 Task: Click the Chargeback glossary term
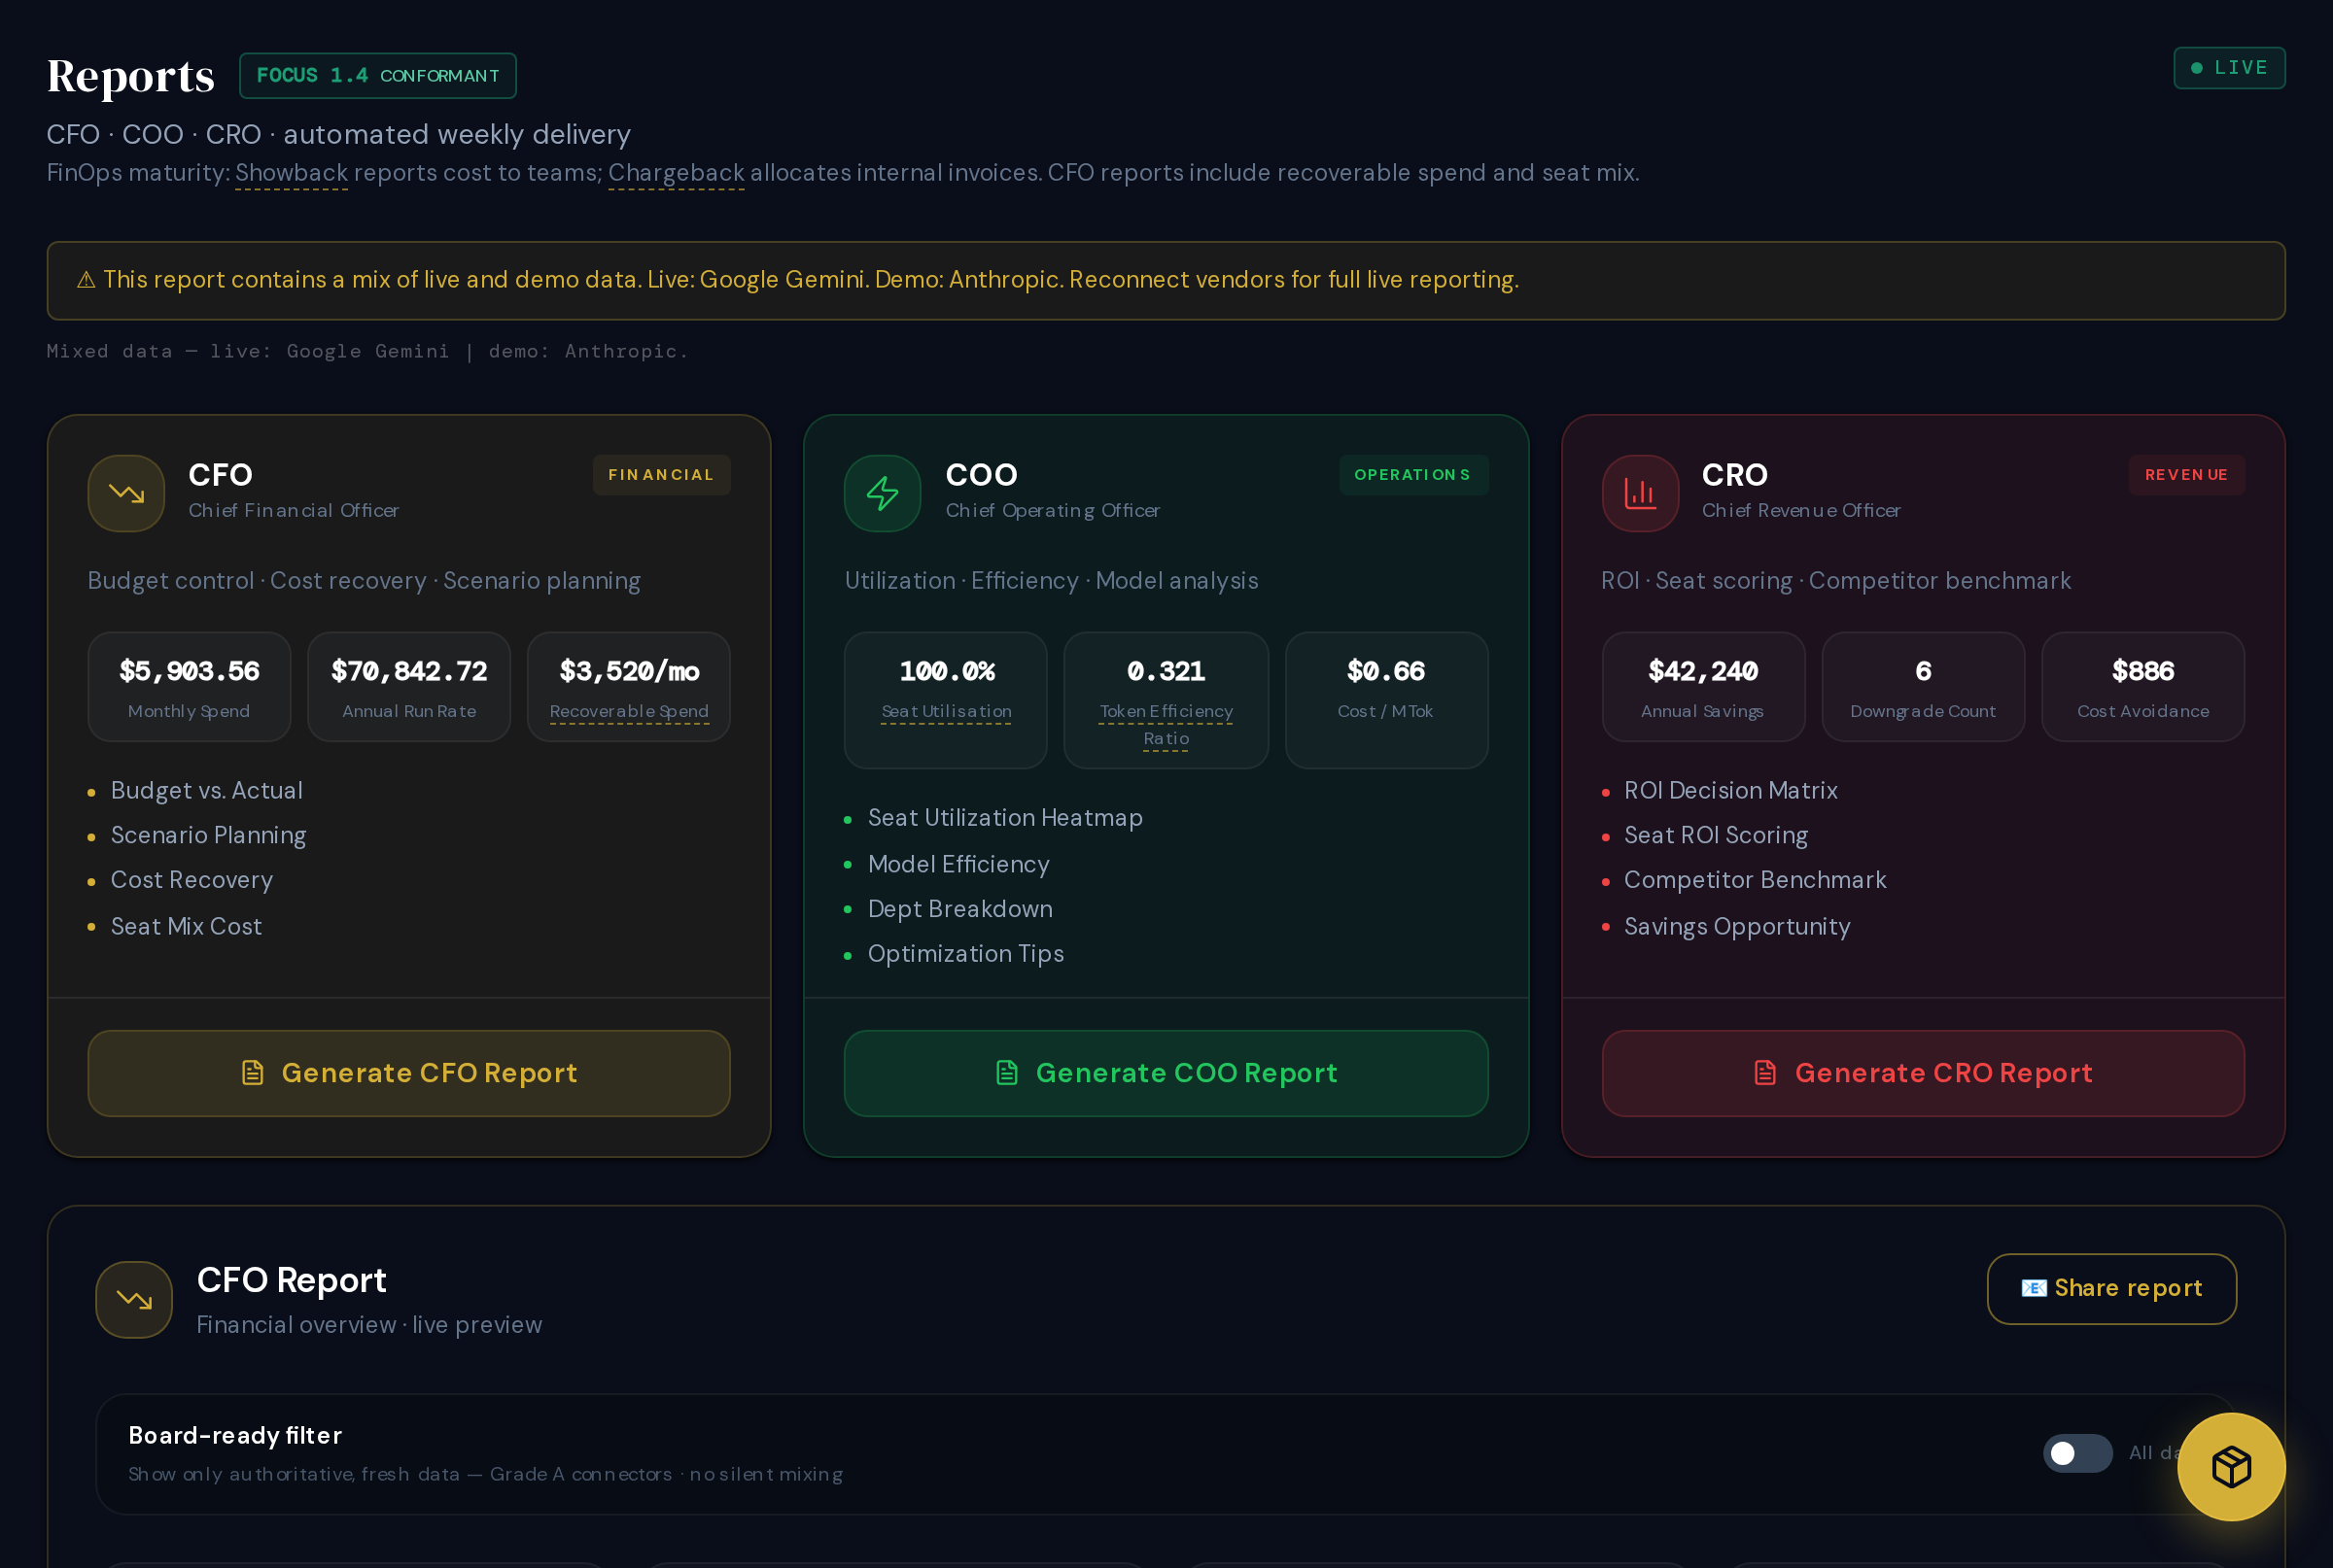pyautogui.click(x=677, y=173)
